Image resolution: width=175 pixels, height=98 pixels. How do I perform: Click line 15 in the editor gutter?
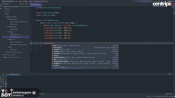31,43
